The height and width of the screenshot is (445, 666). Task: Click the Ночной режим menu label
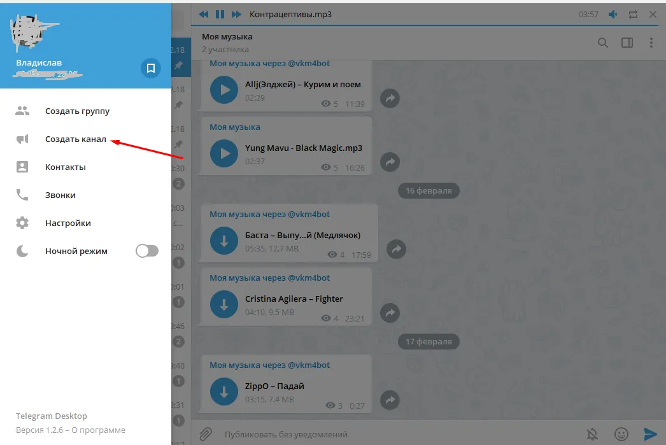click(76, 251)
